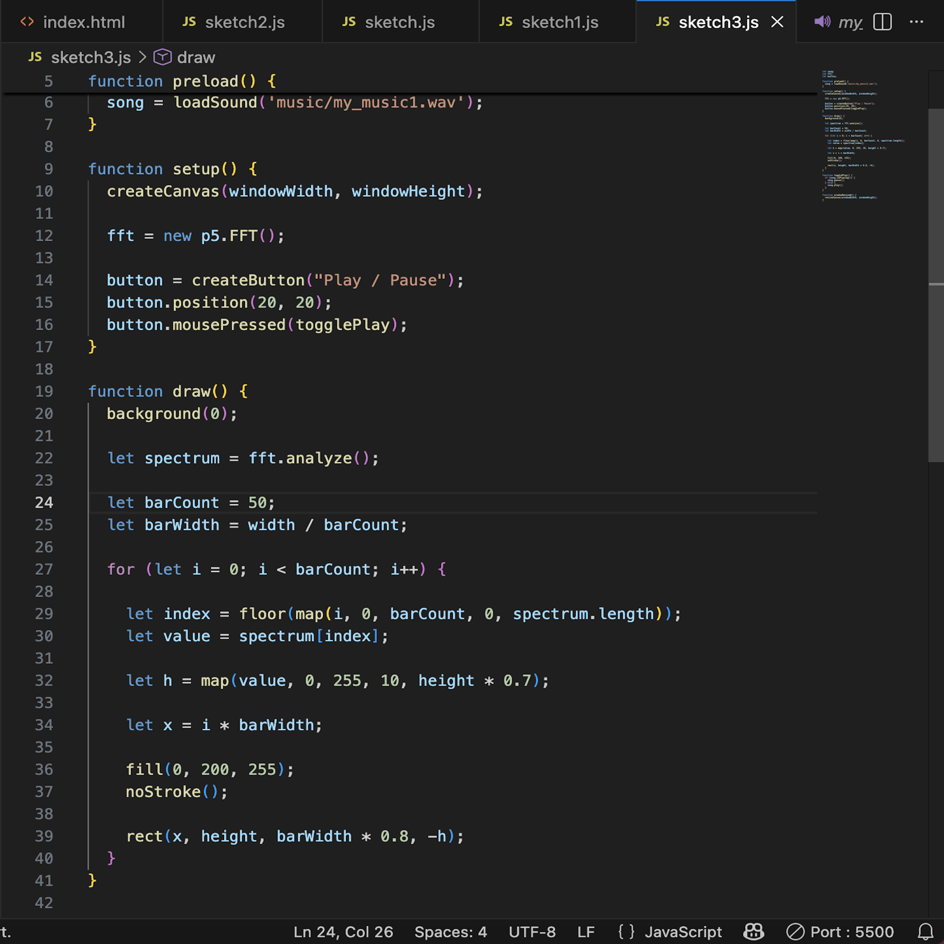Switch to the index.html tab
This screenshot has height=944, width=944.
tap(81, 22)
